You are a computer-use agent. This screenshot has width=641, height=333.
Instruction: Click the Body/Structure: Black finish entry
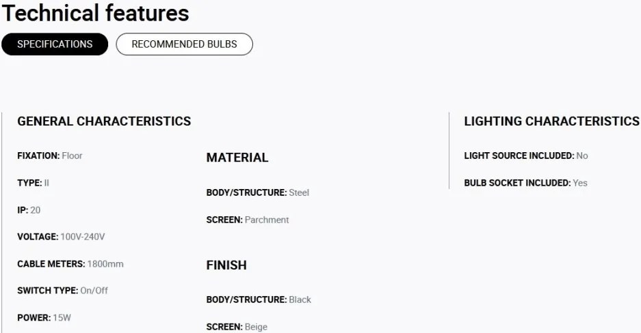point(259,300)
